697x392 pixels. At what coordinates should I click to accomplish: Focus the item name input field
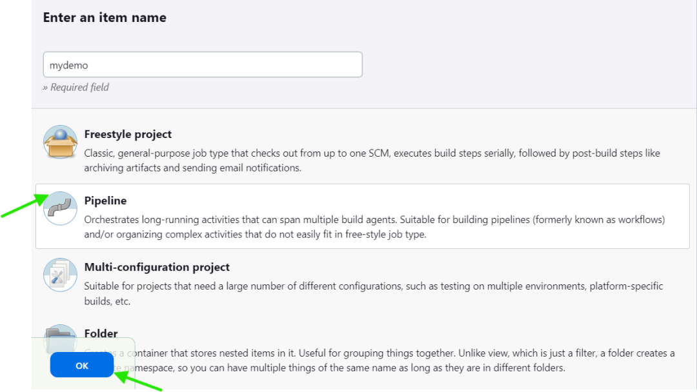pyautogui.click(x=202, y=65)
